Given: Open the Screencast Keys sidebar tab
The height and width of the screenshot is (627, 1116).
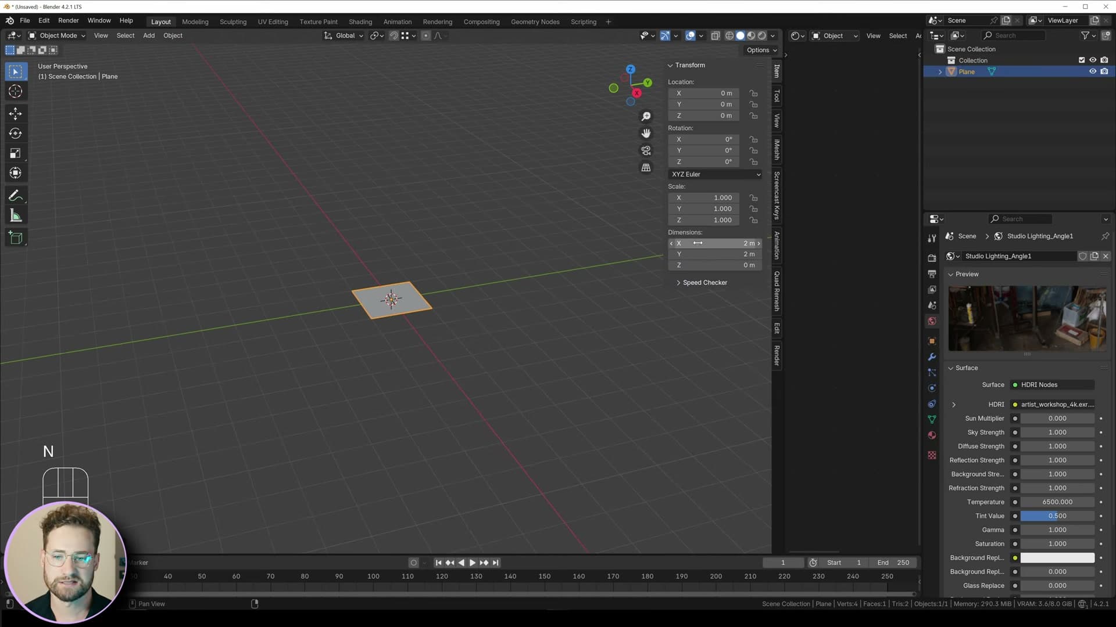Looking at the screenshot, I should (x=777, y=195).
